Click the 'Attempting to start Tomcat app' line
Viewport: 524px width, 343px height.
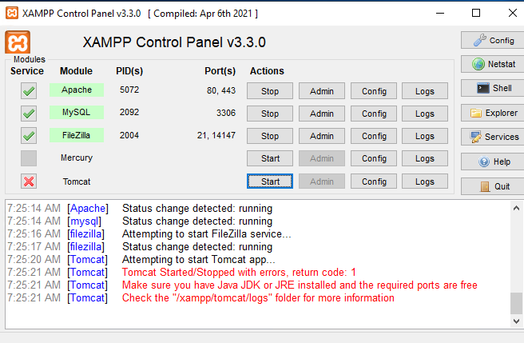pyautogui.click(x=199, y=259)
